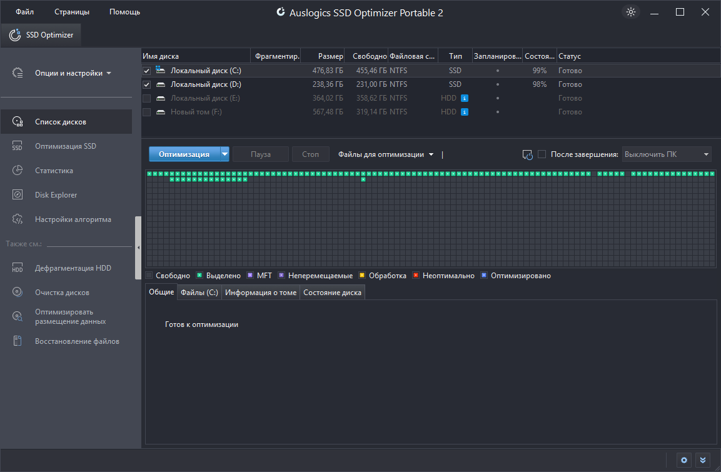Tick the Новый том (F:) checkbox

[x=147, y=112]
